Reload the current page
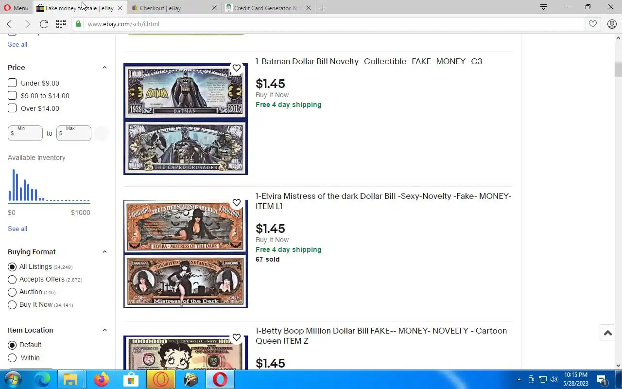Viewport: 622px width, 389px height. point(44,24)
